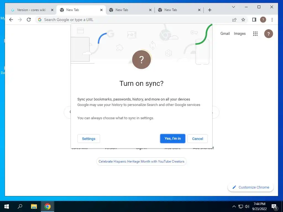The height and width of the screenshot is (212, 283).
Task: Close the last New Tab
Action: (199, 10)
